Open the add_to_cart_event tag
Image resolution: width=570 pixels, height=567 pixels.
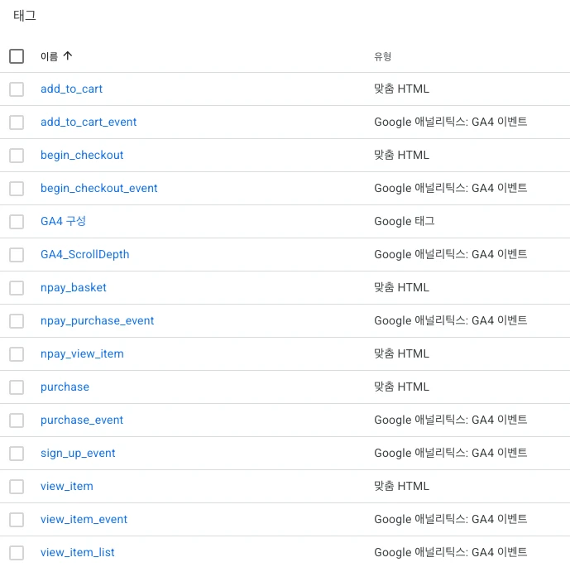[89, 123]
